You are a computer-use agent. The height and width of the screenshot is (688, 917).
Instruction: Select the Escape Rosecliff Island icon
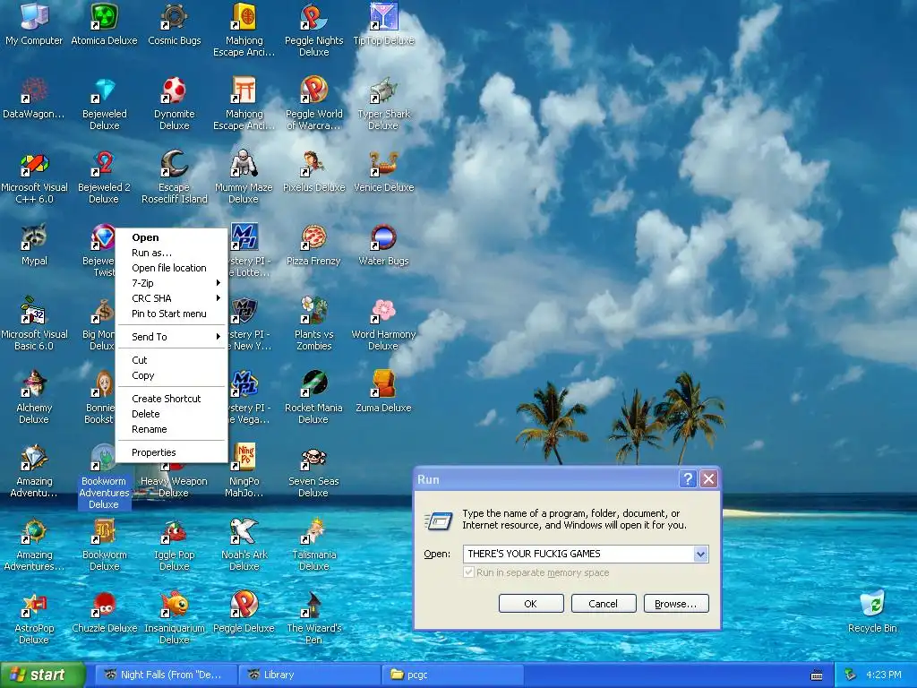point(175,163)
